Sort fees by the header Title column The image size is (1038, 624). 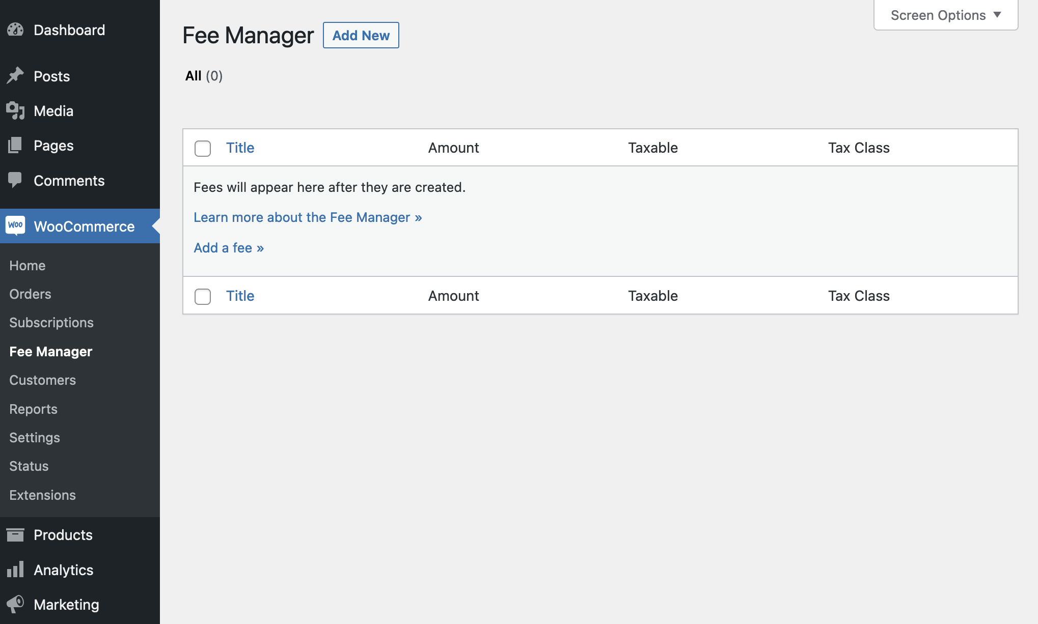tap(240, 148)
